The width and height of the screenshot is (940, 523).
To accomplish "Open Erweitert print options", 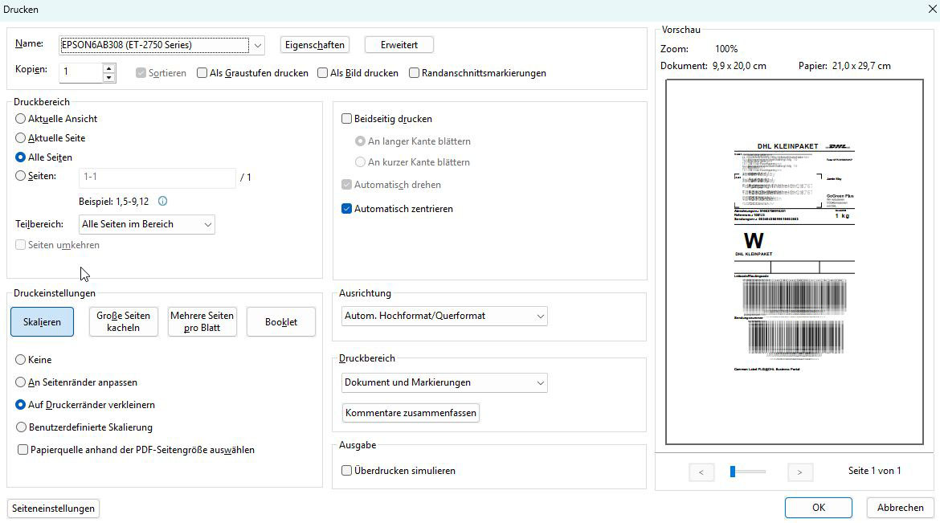I will (399, 45).
